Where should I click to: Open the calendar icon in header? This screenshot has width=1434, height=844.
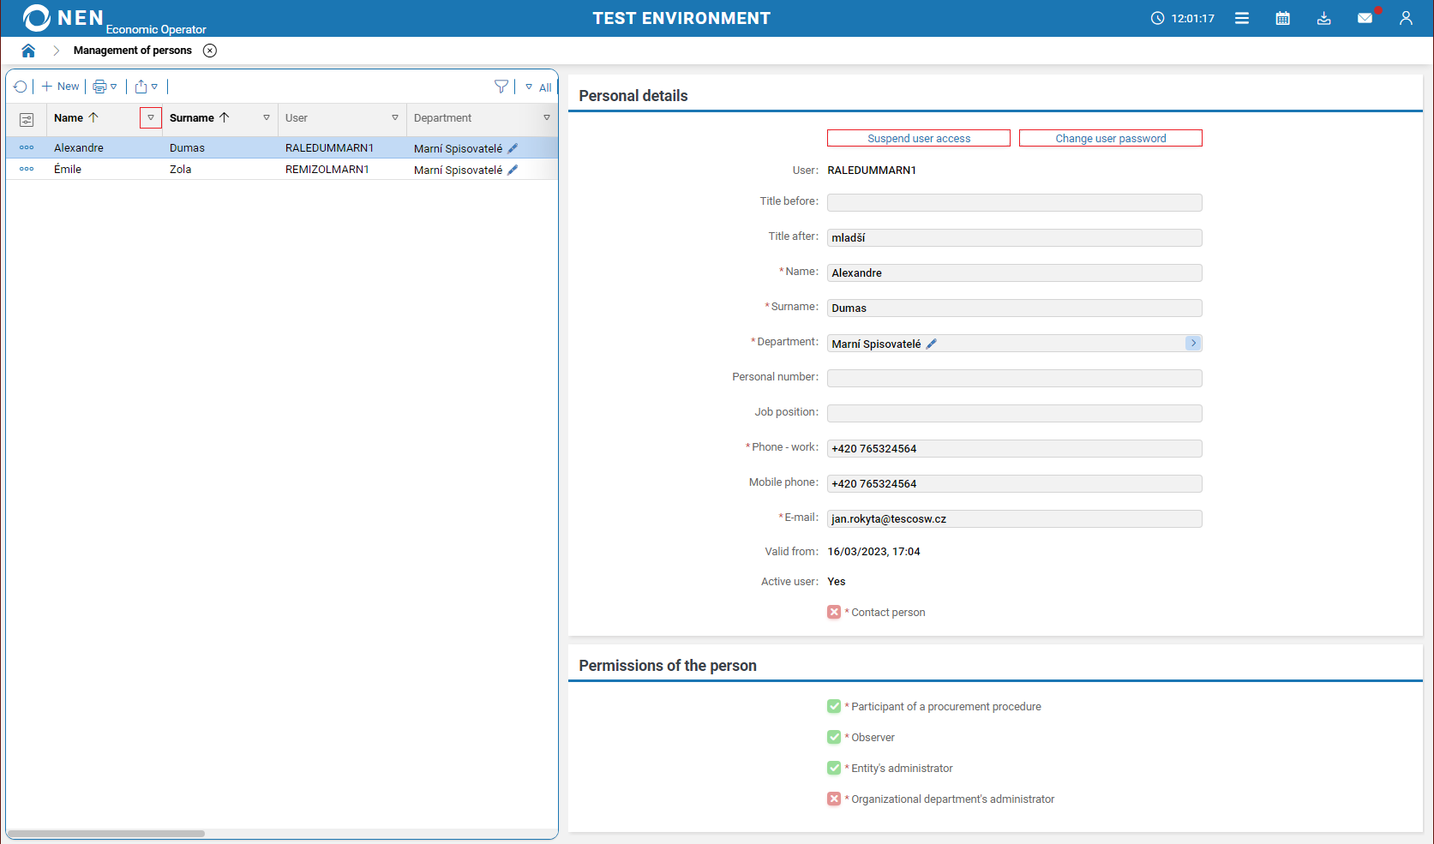click(1282, 18)
